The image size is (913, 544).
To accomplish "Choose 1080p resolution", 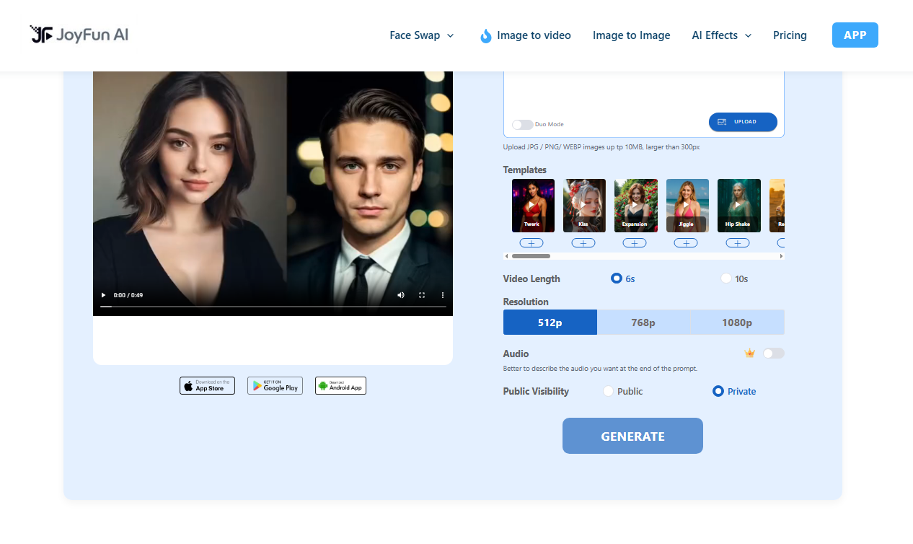I will [x=736, y=322].
